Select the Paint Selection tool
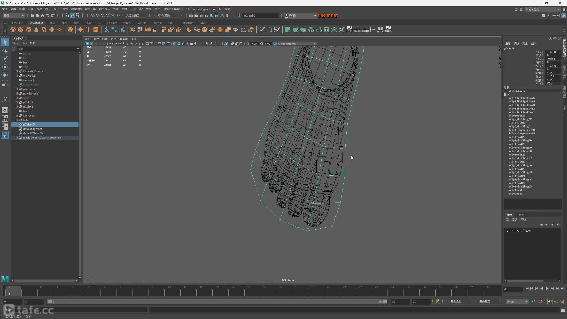This screenshot has width=567, height=319. pos(5,59)
